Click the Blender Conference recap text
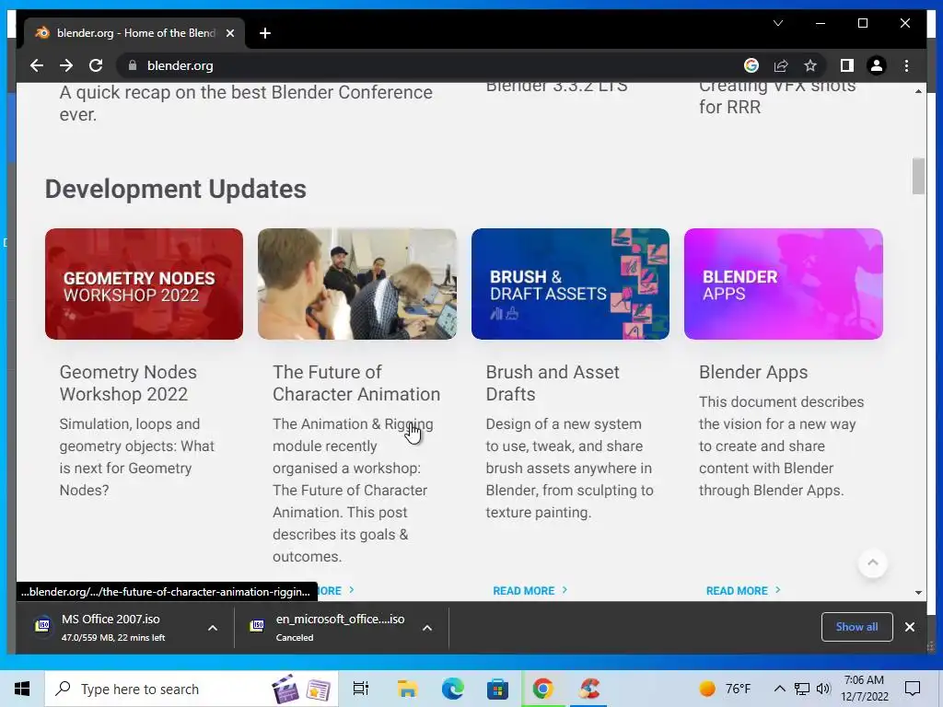943x707 pixels. coord(246,103)
